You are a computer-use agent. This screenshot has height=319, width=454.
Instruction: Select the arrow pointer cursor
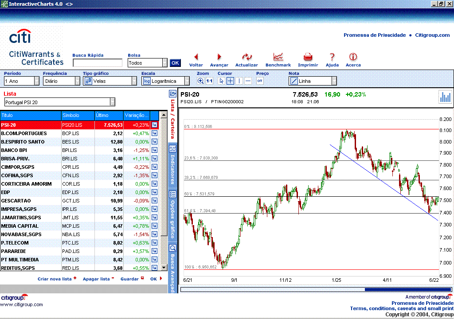[221, 81]
